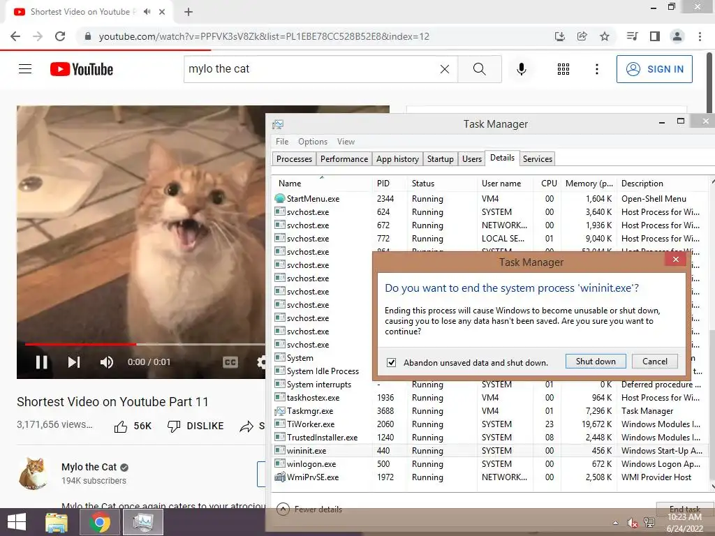715x536 pixels.
Task: Select the wininit.exe process row
Action: 489,451
